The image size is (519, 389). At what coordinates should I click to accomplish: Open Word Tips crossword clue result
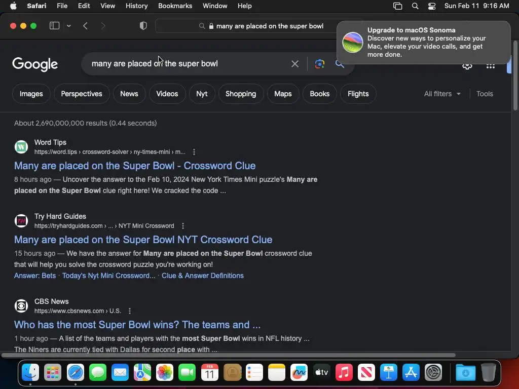coord(135,166)
